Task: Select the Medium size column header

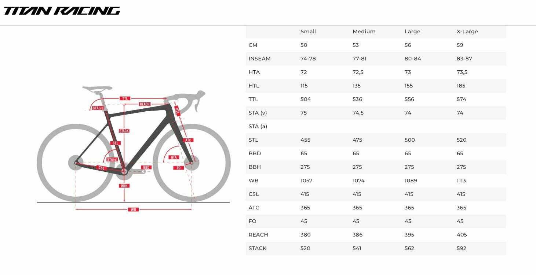Action: click(364, 31)
